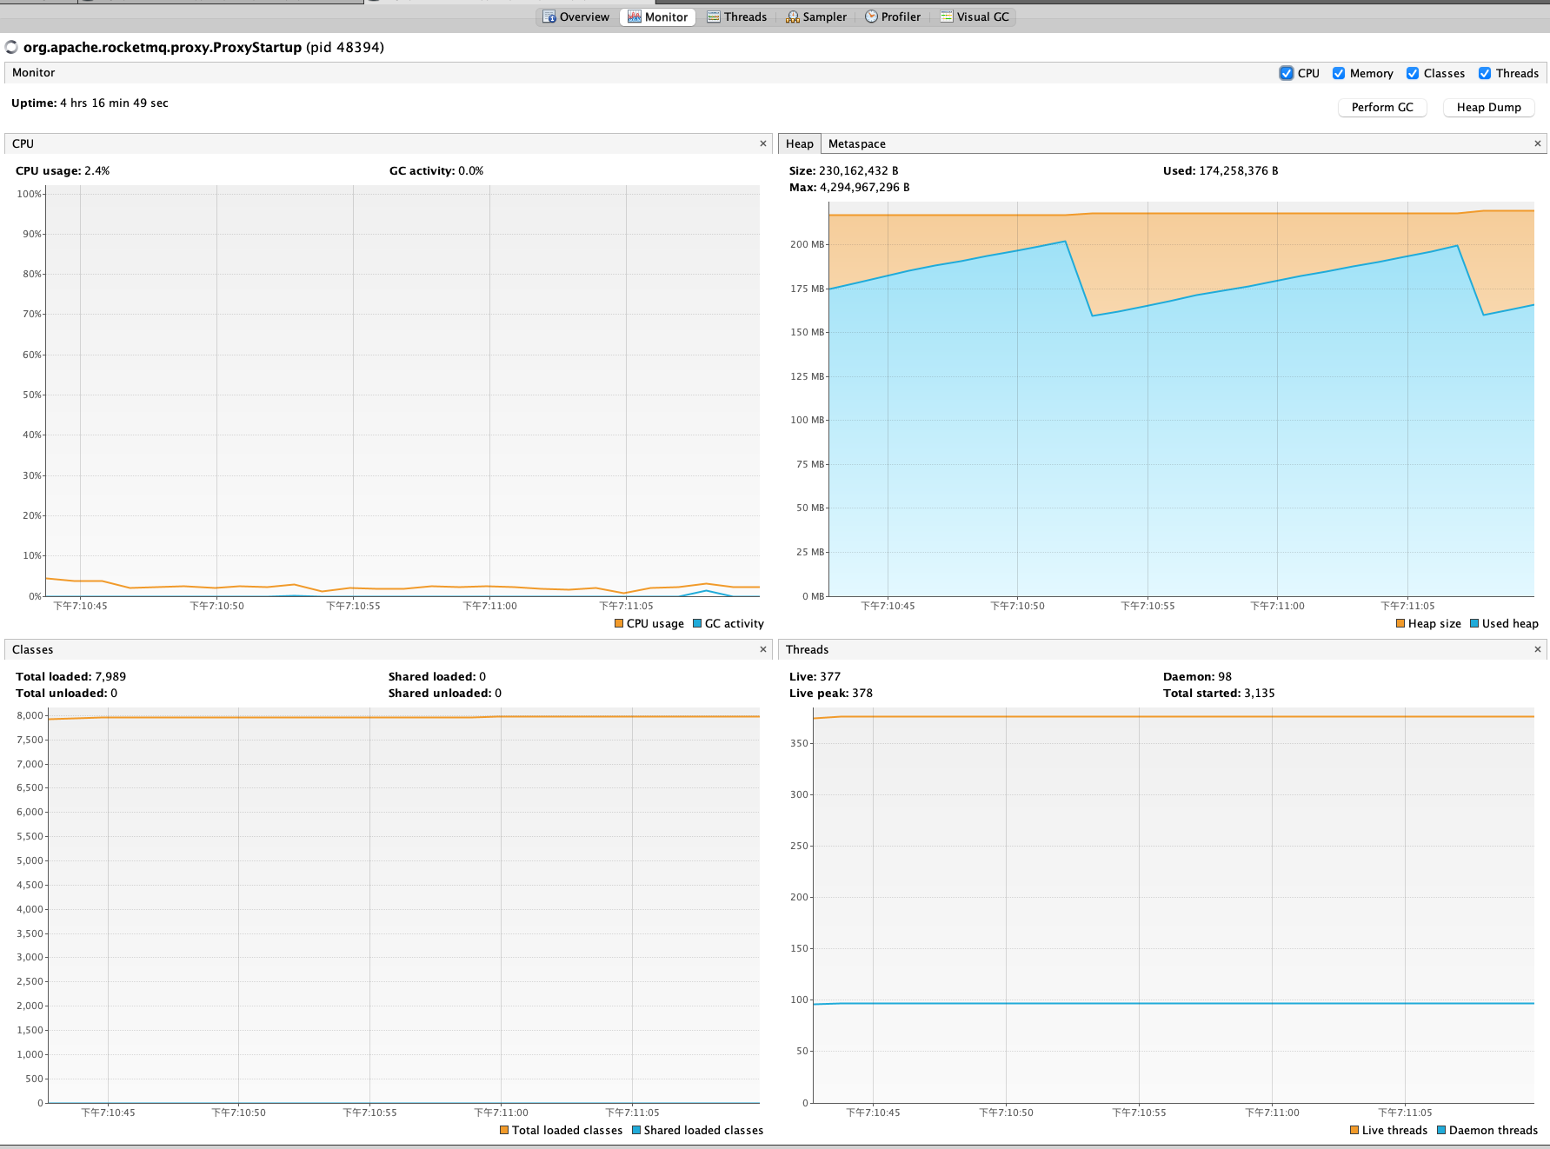
Task: Toggle the Classes graph checkbox
Action: click(1413, 73)
